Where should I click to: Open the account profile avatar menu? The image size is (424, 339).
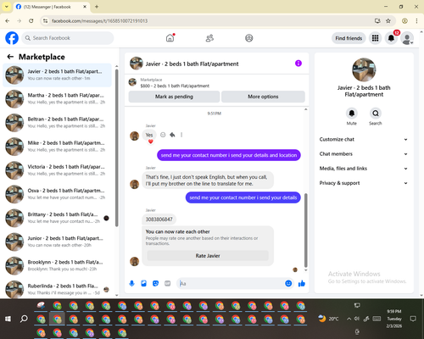tap(407, 38)
